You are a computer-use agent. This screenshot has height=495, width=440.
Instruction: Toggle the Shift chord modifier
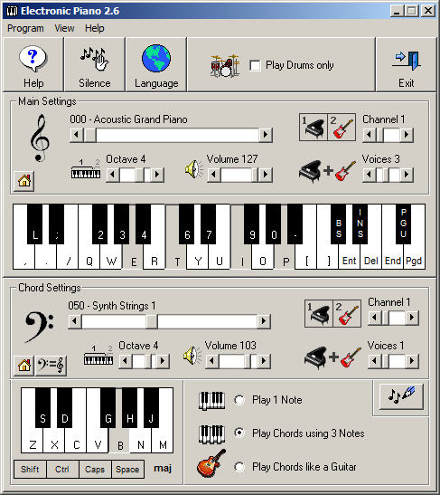pyautogui.click(x=30, y=469)
